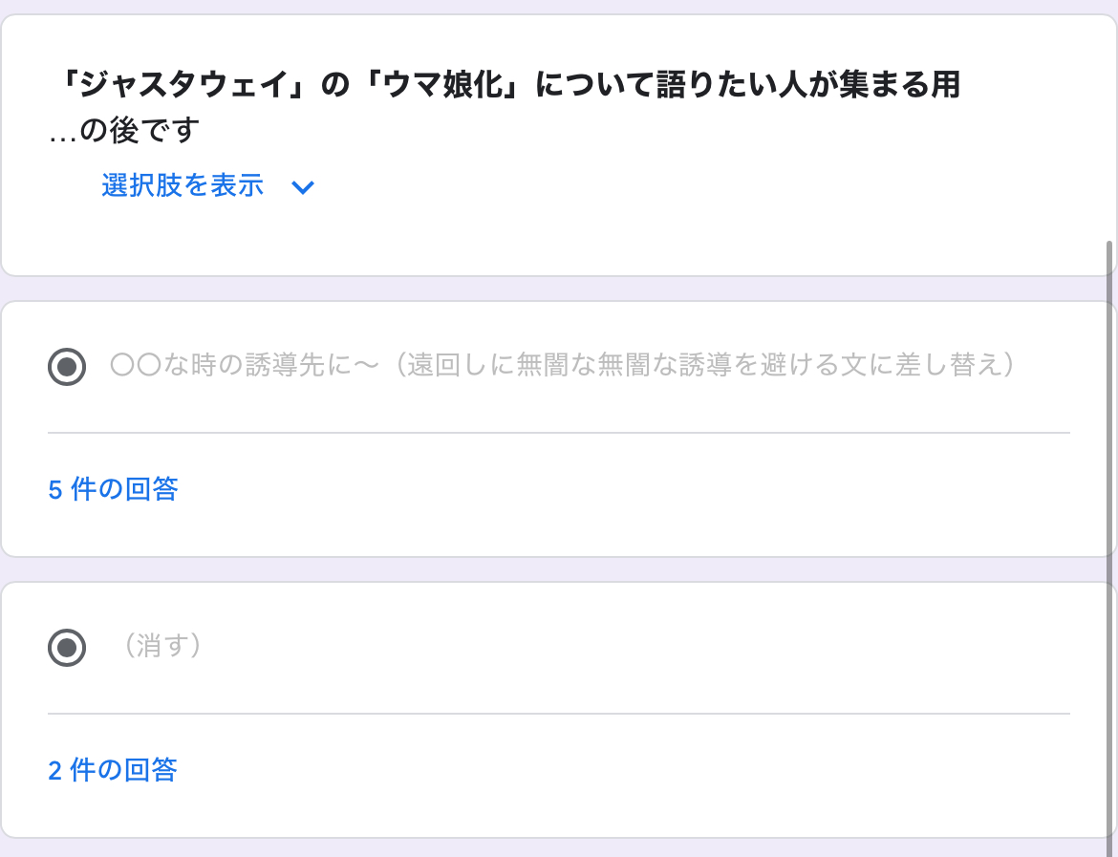1118x857 pixels.
Task: Click the bold ジャスタウェイ question heading
Action: pyautogui.click(x=506, y=86)
